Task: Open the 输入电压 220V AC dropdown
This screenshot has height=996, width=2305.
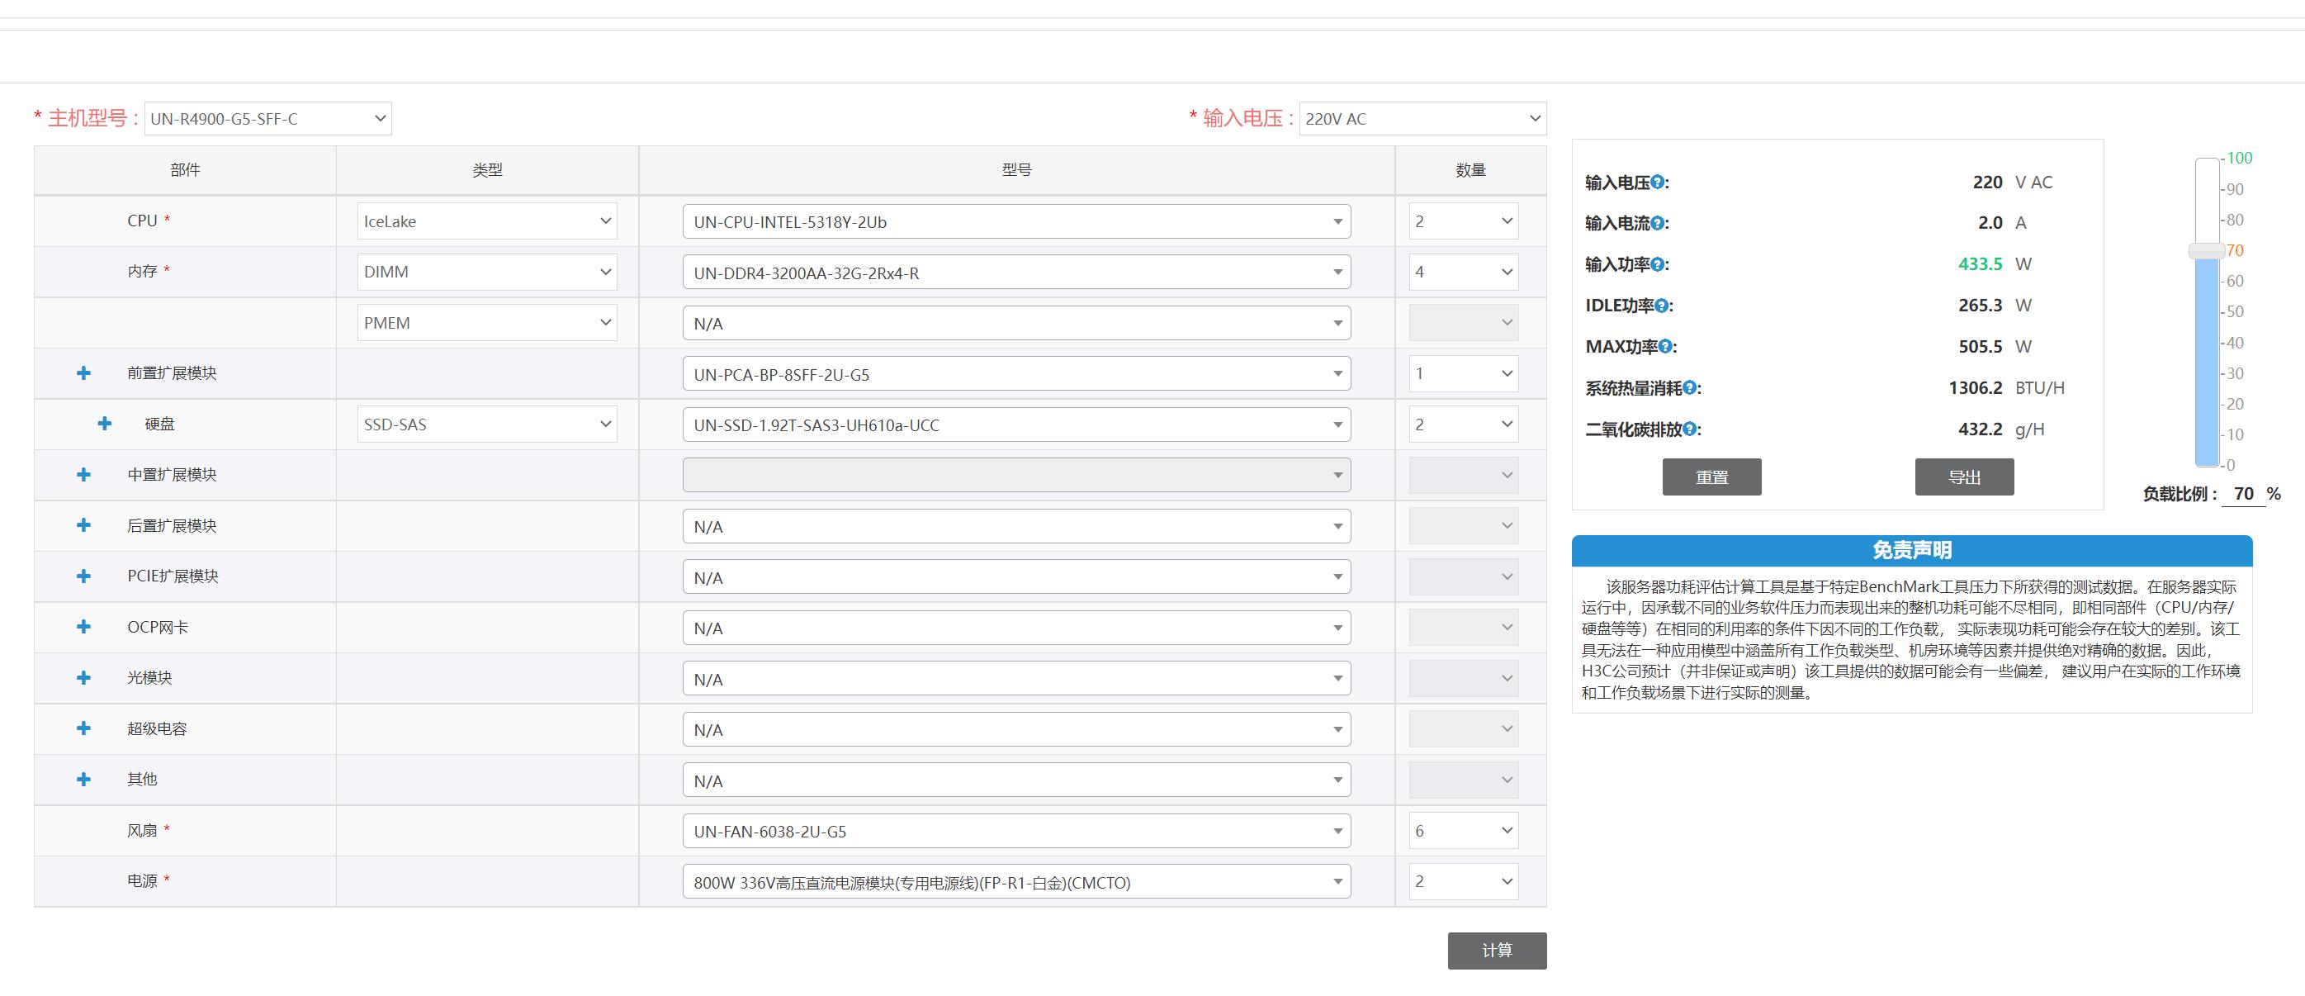Action: click(x=1422, y=119)
